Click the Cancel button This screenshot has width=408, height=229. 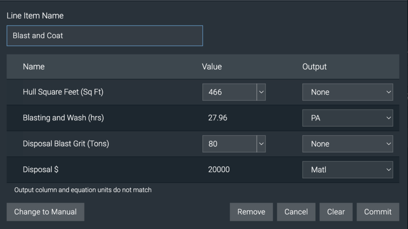296,212
